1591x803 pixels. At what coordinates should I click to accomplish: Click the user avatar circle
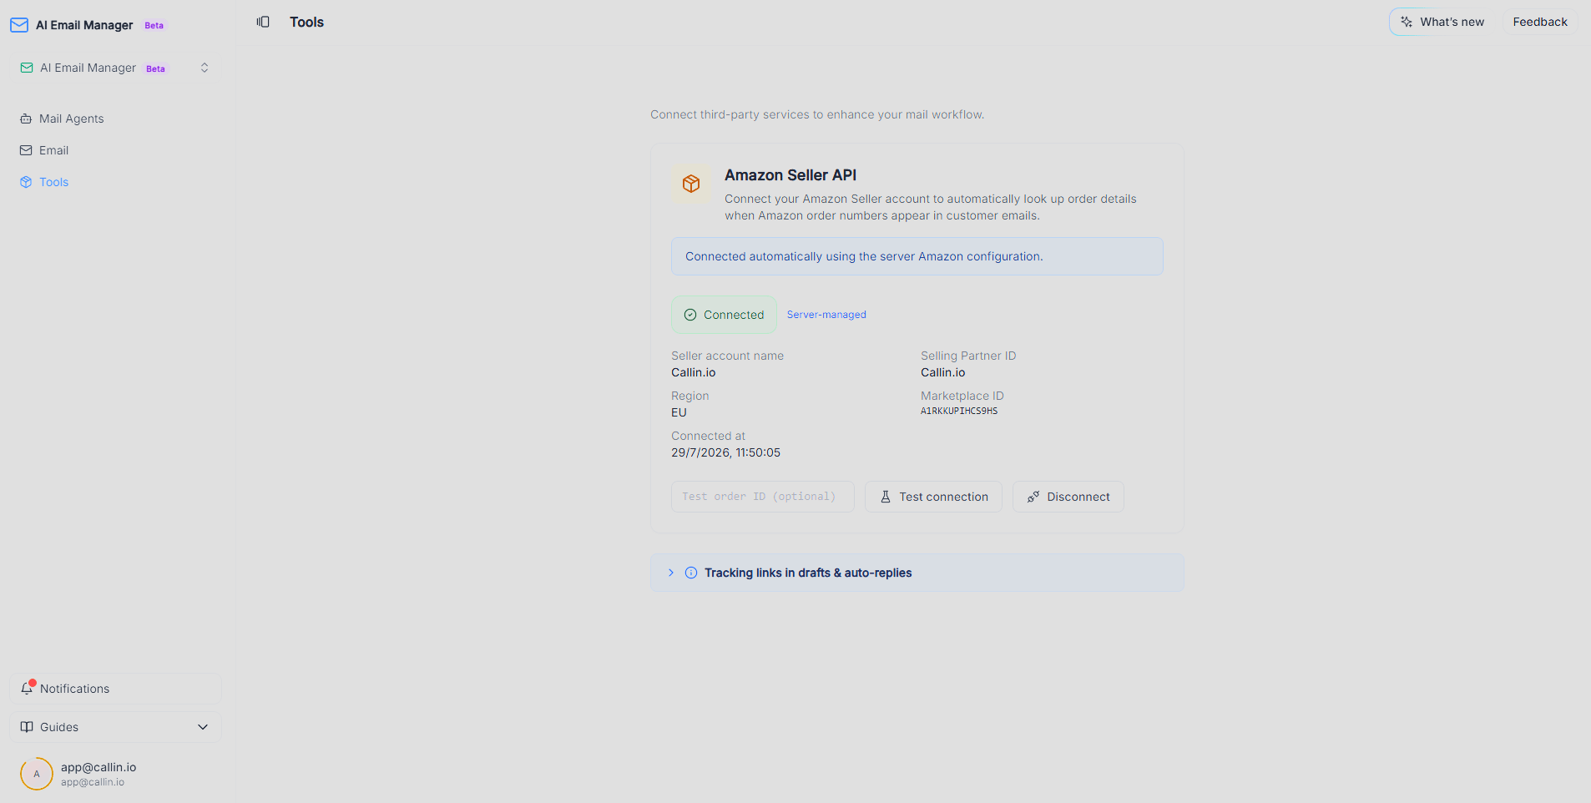[37, 774]
